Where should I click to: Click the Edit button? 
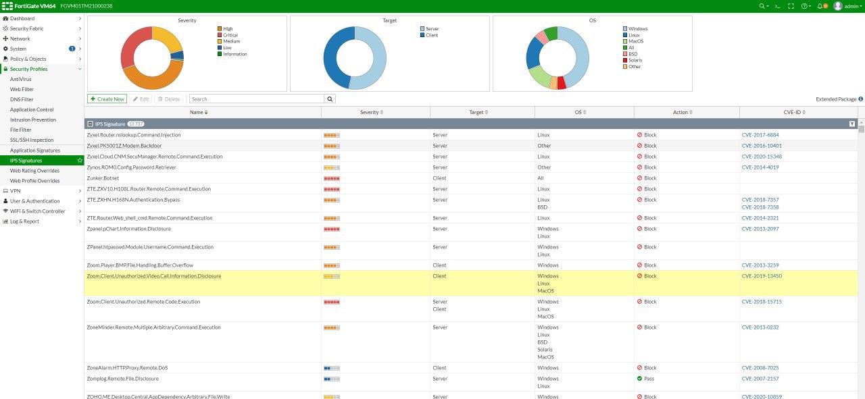click(141, 99)
